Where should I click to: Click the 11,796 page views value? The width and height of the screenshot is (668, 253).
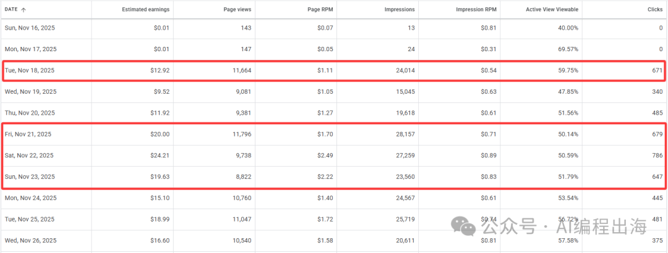242,135
